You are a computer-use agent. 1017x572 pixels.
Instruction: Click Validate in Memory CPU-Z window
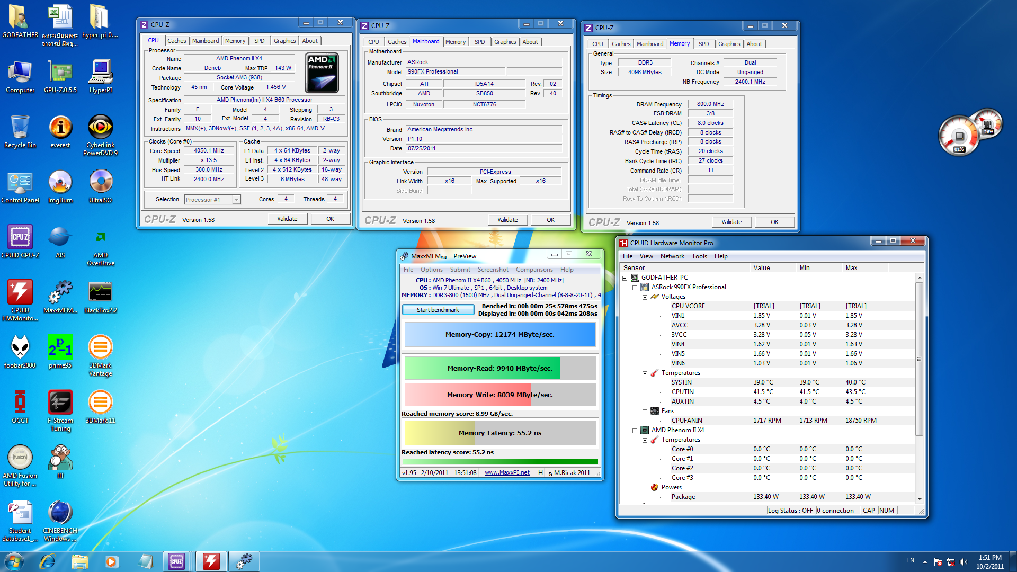[731, 222]
